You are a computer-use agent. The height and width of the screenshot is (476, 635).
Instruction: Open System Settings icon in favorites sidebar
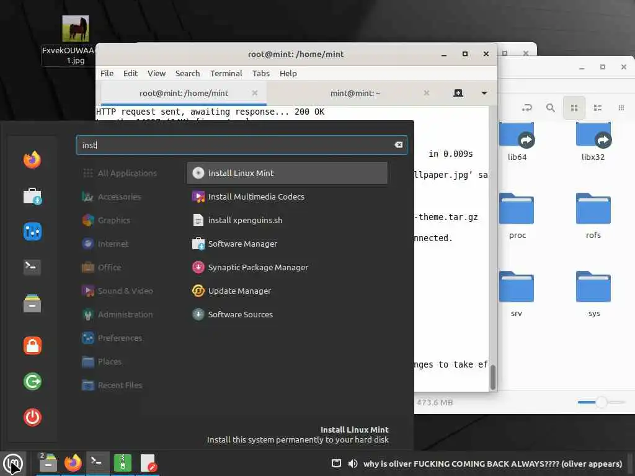[32, 232]
